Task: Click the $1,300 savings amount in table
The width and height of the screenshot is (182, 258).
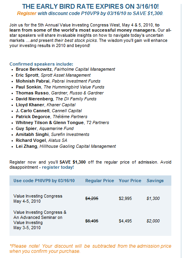Action: tap(153, 198)
